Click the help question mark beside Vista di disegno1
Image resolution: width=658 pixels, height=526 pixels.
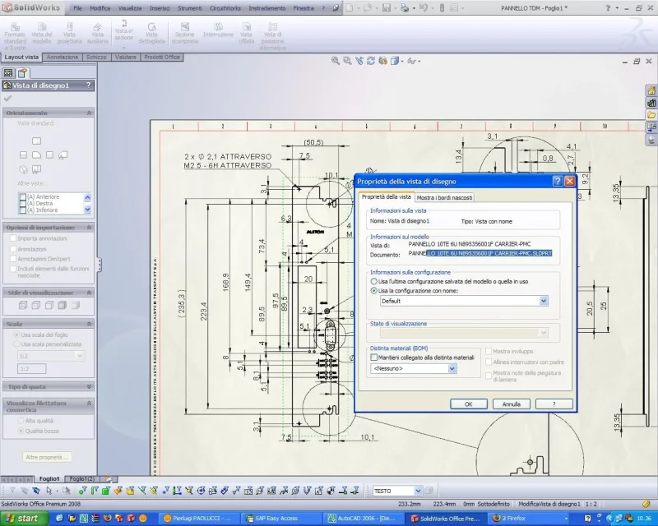click(88, 85)
